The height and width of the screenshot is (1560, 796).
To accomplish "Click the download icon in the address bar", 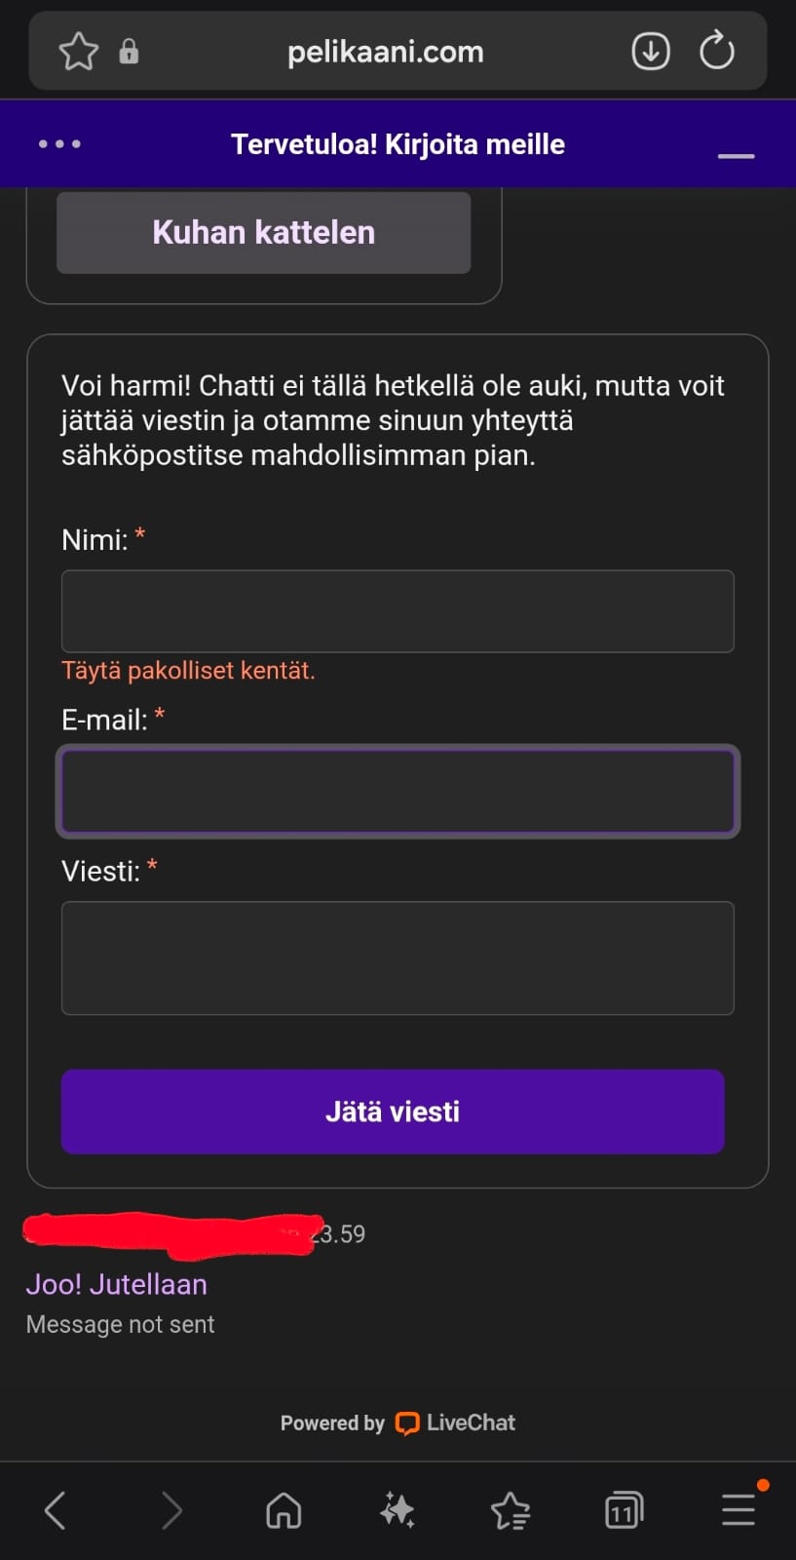I will coord(649,51).
